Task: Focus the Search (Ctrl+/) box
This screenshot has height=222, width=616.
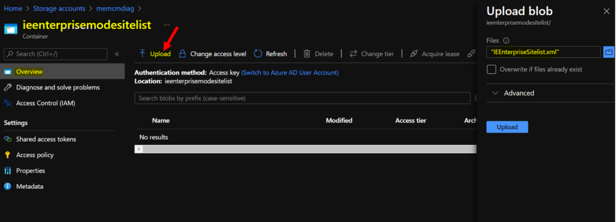Action: [56, 54]
